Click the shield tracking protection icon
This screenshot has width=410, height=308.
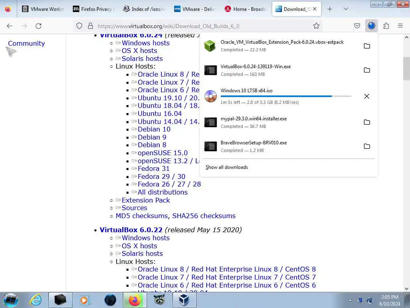[79, 26]
